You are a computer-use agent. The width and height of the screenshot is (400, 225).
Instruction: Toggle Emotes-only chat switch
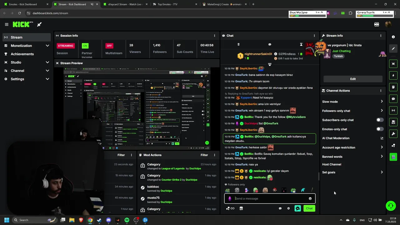pos(380,129)
